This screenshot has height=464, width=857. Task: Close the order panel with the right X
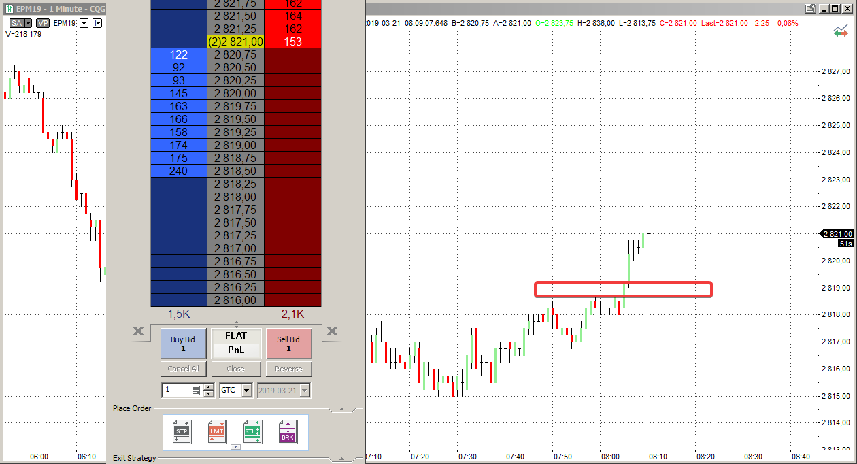(332, 331)
